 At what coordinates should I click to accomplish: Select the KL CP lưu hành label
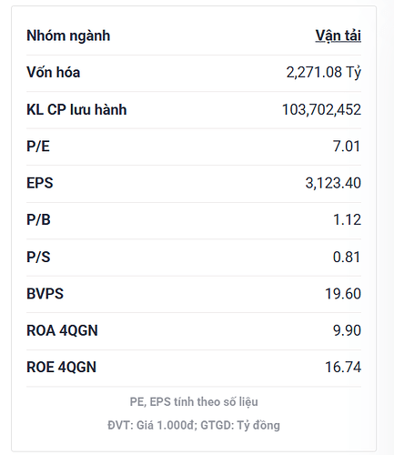pyautogui.click(x=76, y=109)
